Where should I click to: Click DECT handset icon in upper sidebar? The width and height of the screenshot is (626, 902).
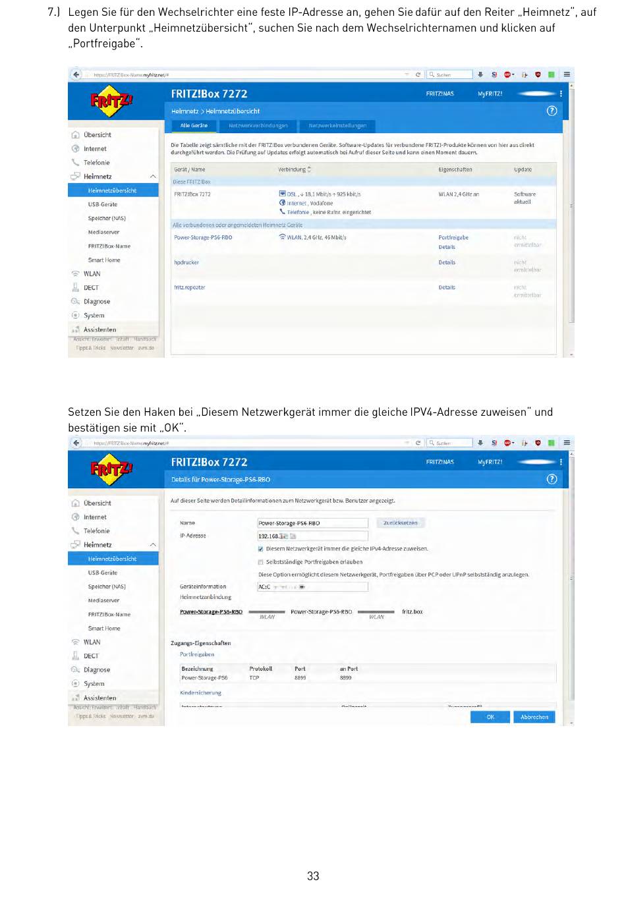coord(75,287)
